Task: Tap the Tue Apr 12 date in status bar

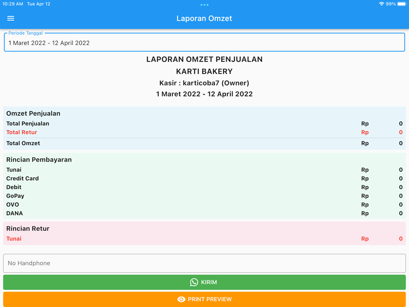Action: 38,4
